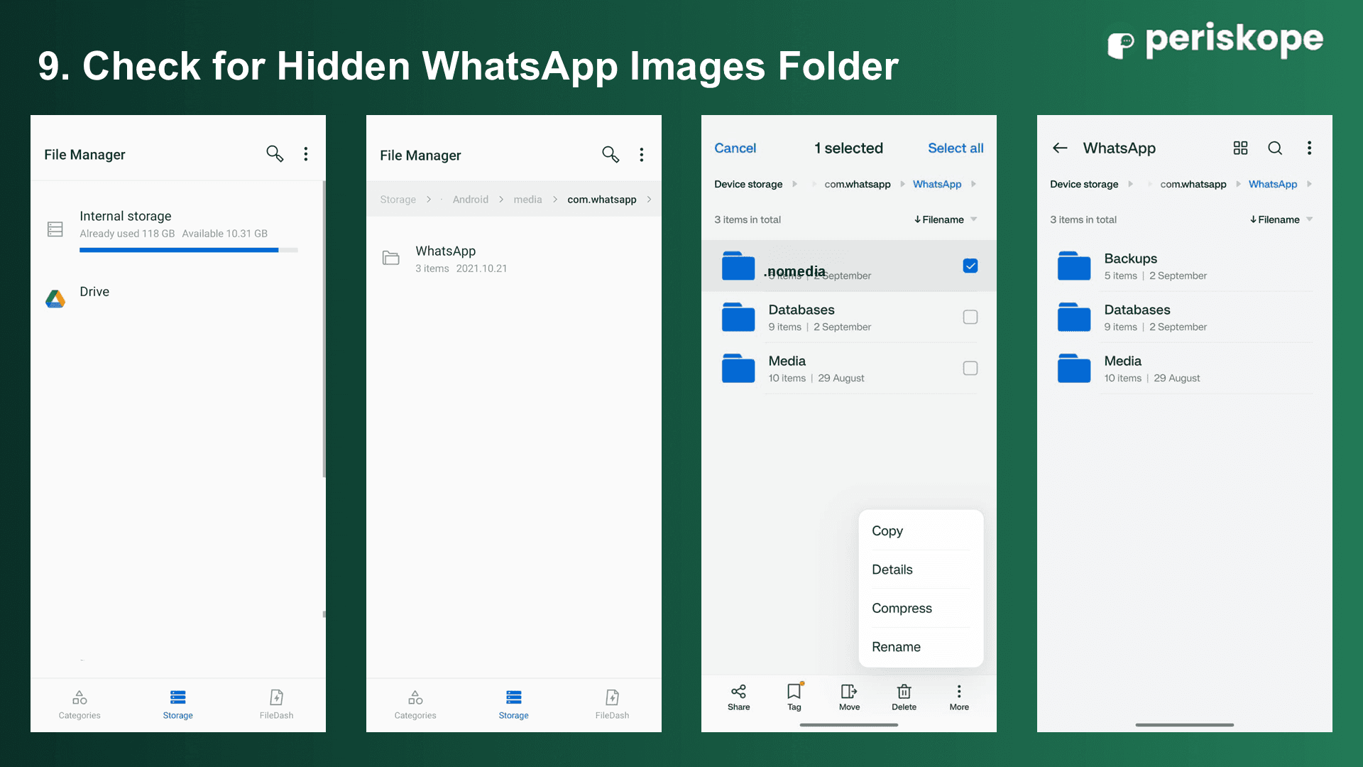The width and height of the screenshot is (1363, 767).
Task: Open the Google Drive storage entry
Action: tap(94, 291)
